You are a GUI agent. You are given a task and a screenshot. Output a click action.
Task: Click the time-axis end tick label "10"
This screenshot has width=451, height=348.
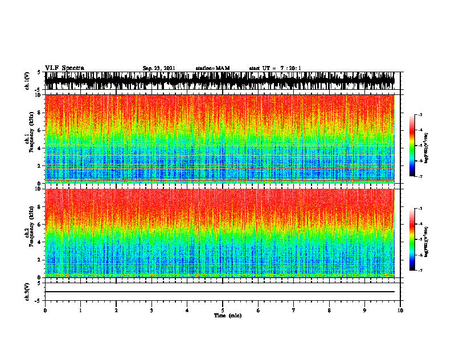(400, 310)
